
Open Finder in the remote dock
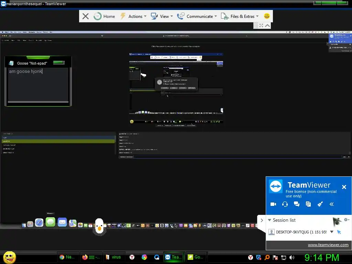coord(24,225)
